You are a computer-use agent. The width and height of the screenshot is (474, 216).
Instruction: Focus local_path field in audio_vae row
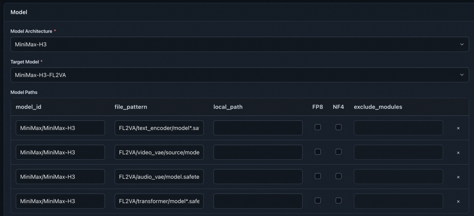point(258,176)
